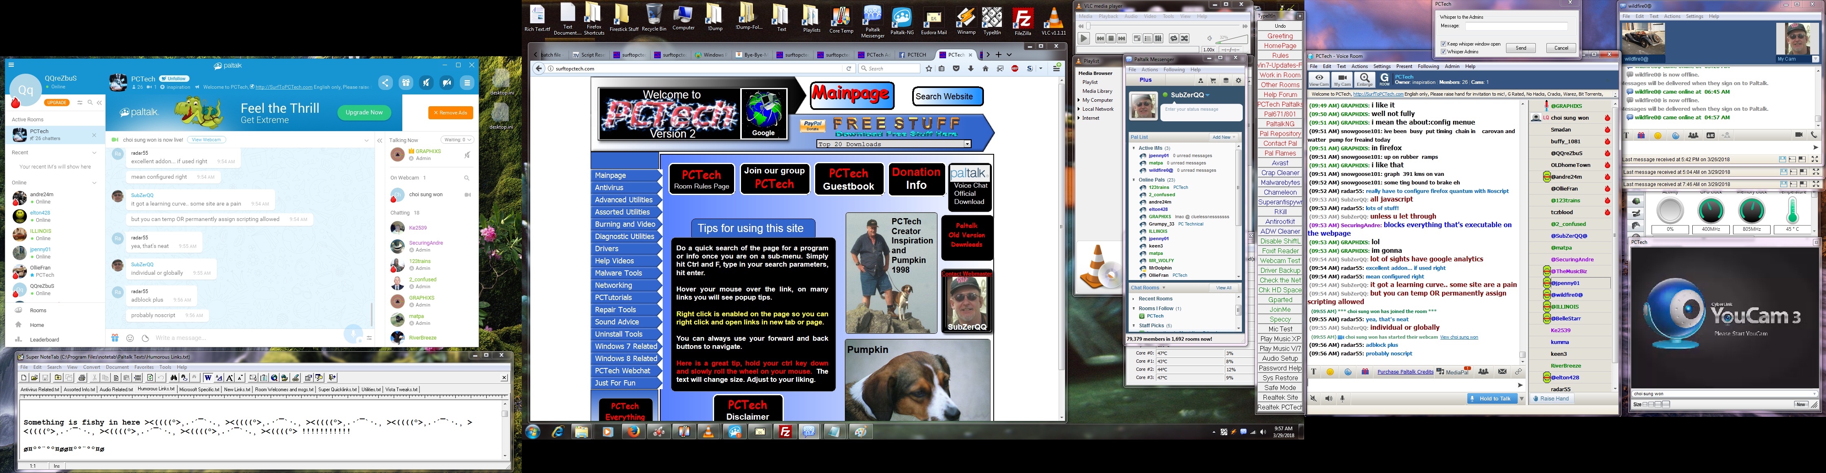
Task: Click the G ROOM icon in PCTech Voice Room
Action: pyautogui.click(x=1385, y=80)
